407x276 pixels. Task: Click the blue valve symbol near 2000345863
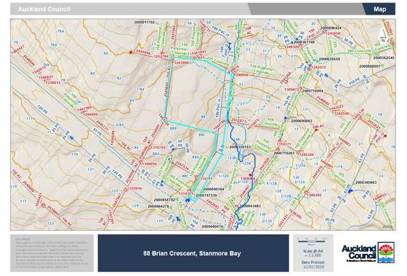point(350,190)
